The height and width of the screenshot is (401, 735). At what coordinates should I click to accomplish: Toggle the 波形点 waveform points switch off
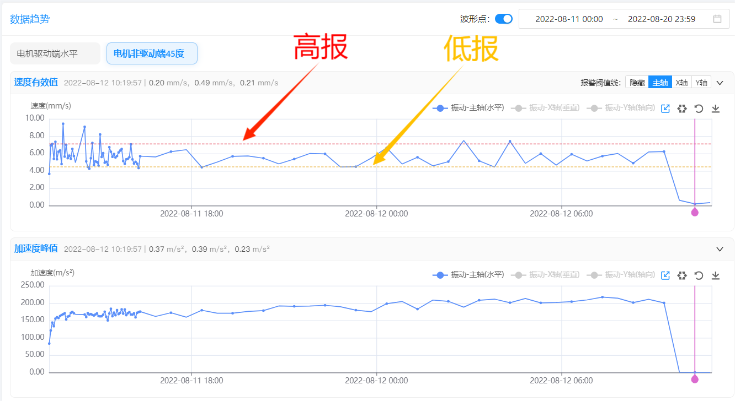click(x=503, y=18)
